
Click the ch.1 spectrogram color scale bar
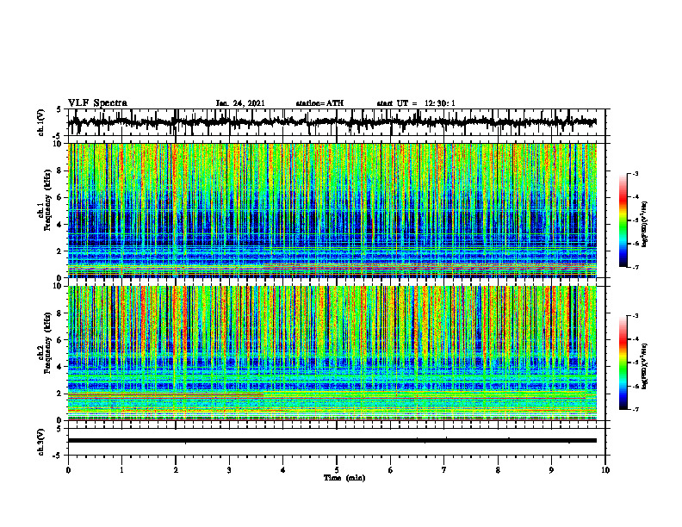tap(623, 220)
